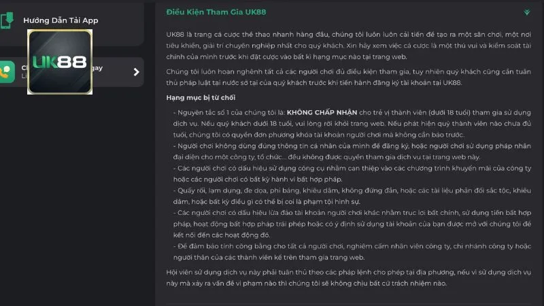This screenshot has height=306, width=544.
Task: Click the bullet starting 'Người chơi không dùng đúng'
Action: coord(347,151)
